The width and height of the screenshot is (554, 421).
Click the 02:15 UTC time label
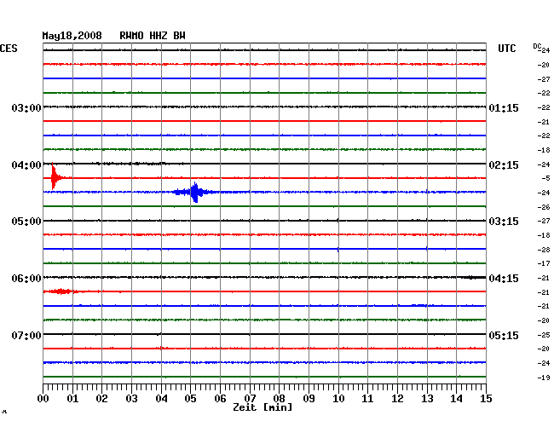pos(504,165)
